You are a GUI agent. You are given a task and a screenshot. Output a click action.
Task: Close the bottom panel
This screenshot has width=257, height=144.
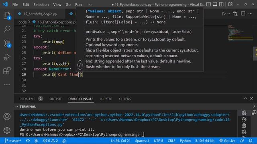point(252,98)
